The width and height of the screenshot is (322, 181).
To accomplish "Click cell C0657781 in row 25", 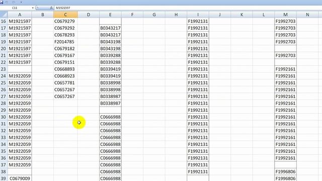I will pos(65,82).
